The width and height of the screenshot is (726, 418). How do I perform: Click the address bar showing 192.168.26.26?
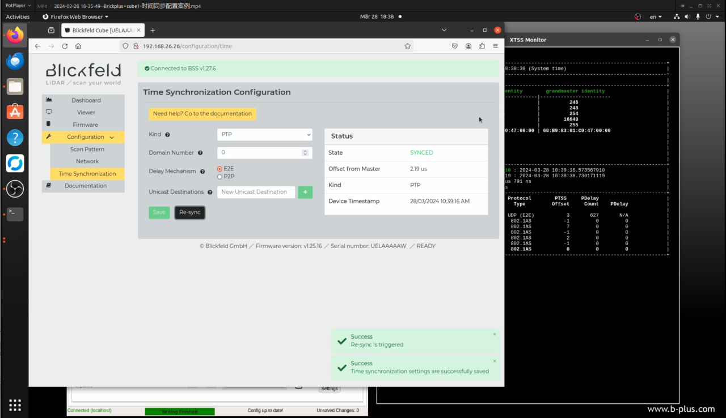click(x=265, y=46)
